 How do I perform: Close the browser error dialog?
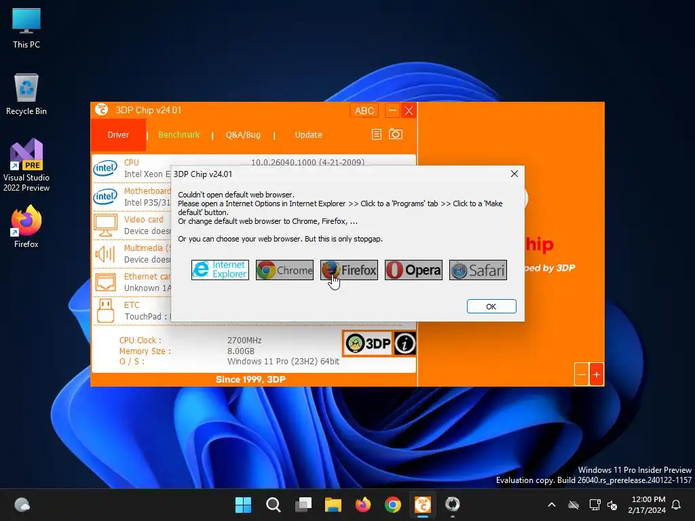click(514, 174)
